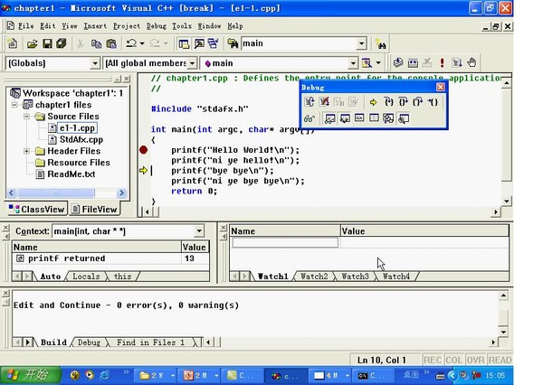Open the Project menu
The width and height of the screenshot is (543, 385).
(127, 26)
